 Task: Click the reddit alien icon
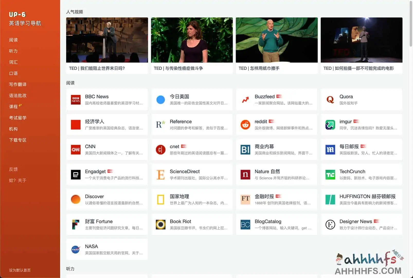pyautogui.click(x=245, y=125)
